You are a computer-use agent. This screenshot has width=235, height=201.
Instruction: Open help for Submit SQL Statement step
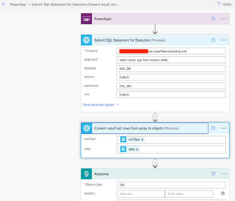213,40
